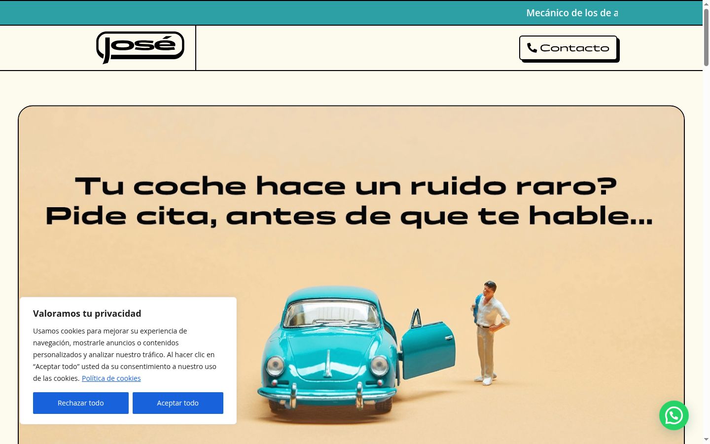The width and height of the screenshot is (710, 444).
Task: Click the text "Pide cita, antes de que te hable..."
Action: 349,216
